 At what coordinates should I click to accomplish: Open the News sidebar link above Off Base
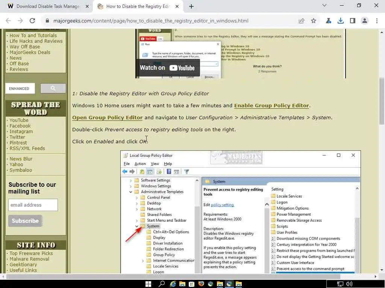[16, 58]
